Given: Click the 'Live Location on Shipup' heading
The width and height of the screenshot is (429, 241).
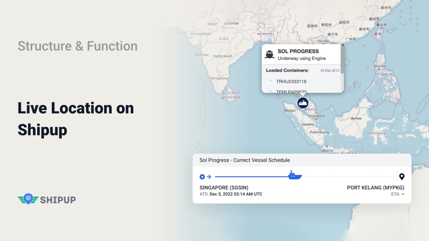Looking at the screenshot, I should 76,119.
